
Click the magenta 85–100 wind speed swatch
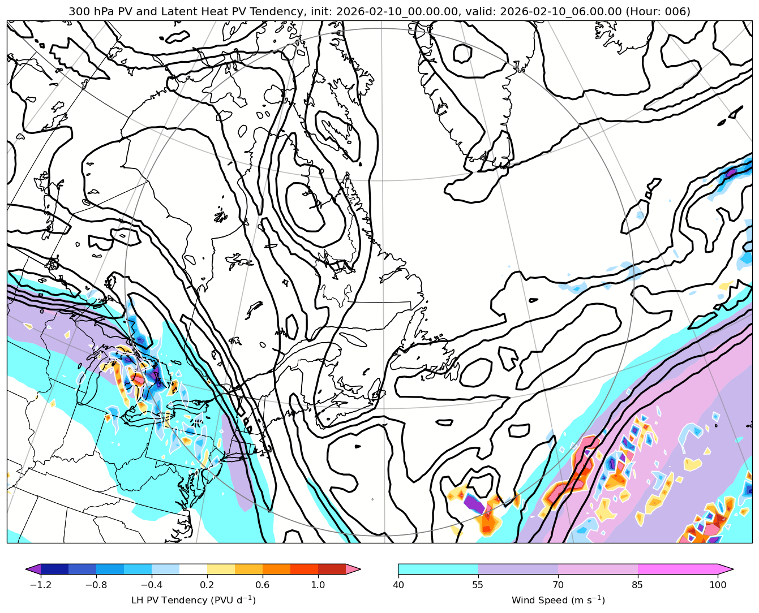click(x=677, y=569)
